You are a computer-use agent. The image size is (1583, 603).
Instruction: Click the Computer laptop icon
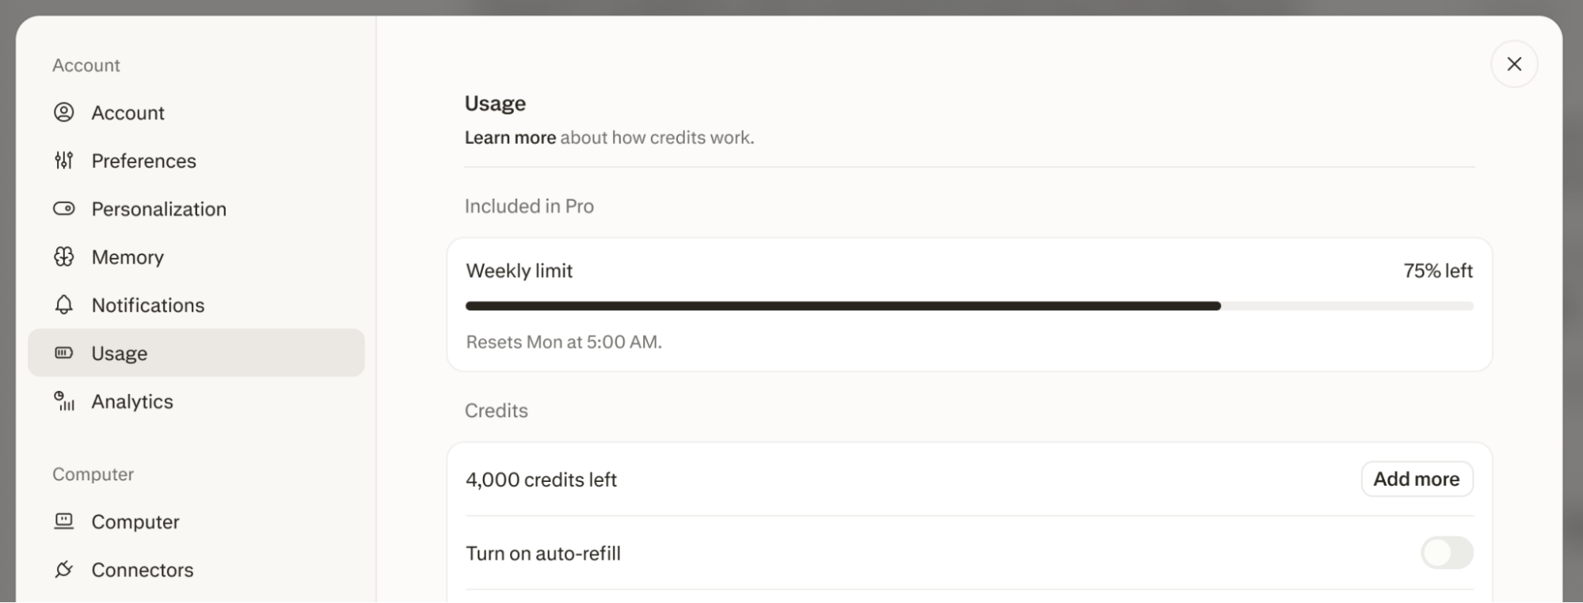(x=64, y=521)
